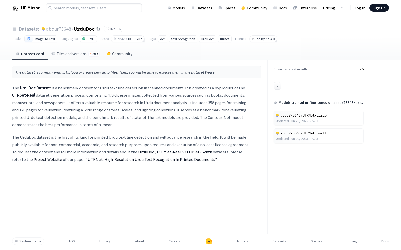The height and width of the screenshot is (250, 401).
Task: Open Enterprise from the top navigation
Action: [x=305, y=8]
